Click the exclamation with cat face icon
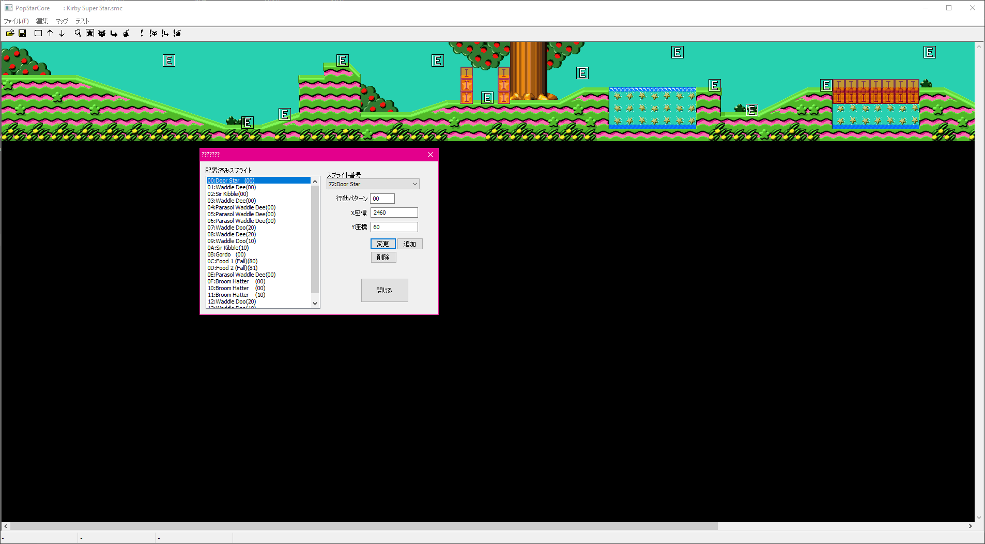 153,33
